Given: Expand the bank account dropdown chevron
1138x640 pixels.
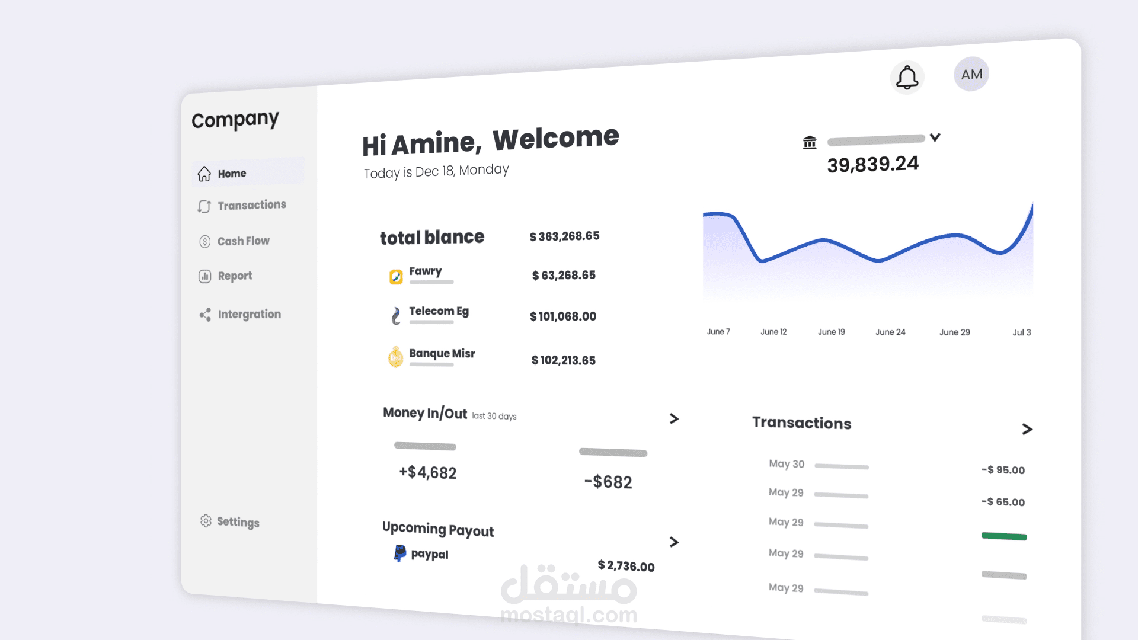Looking at the screenshot, I should coord(935,137).
